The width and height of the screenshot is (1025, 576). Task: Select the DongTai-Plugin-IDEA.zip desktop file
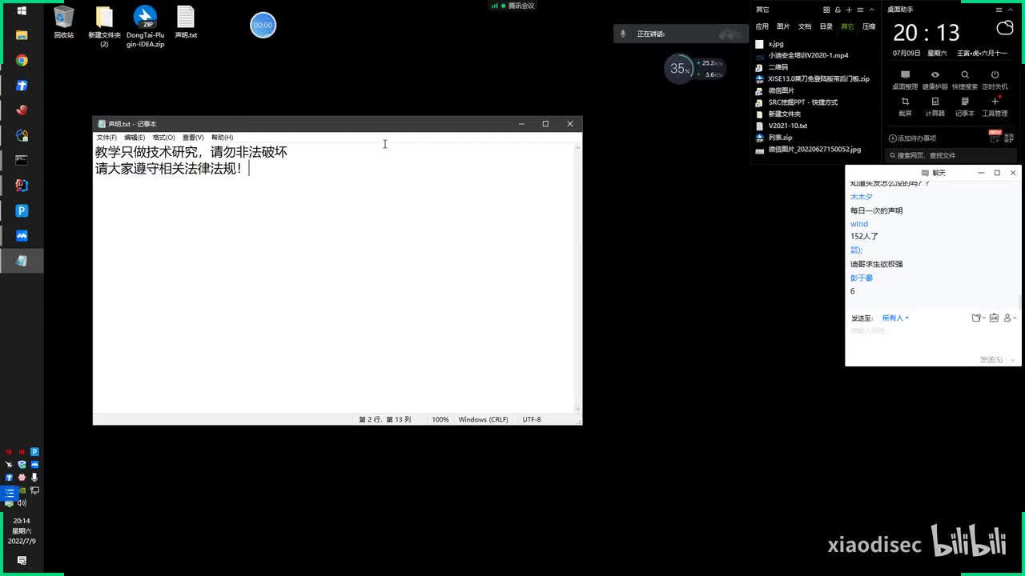145,26
